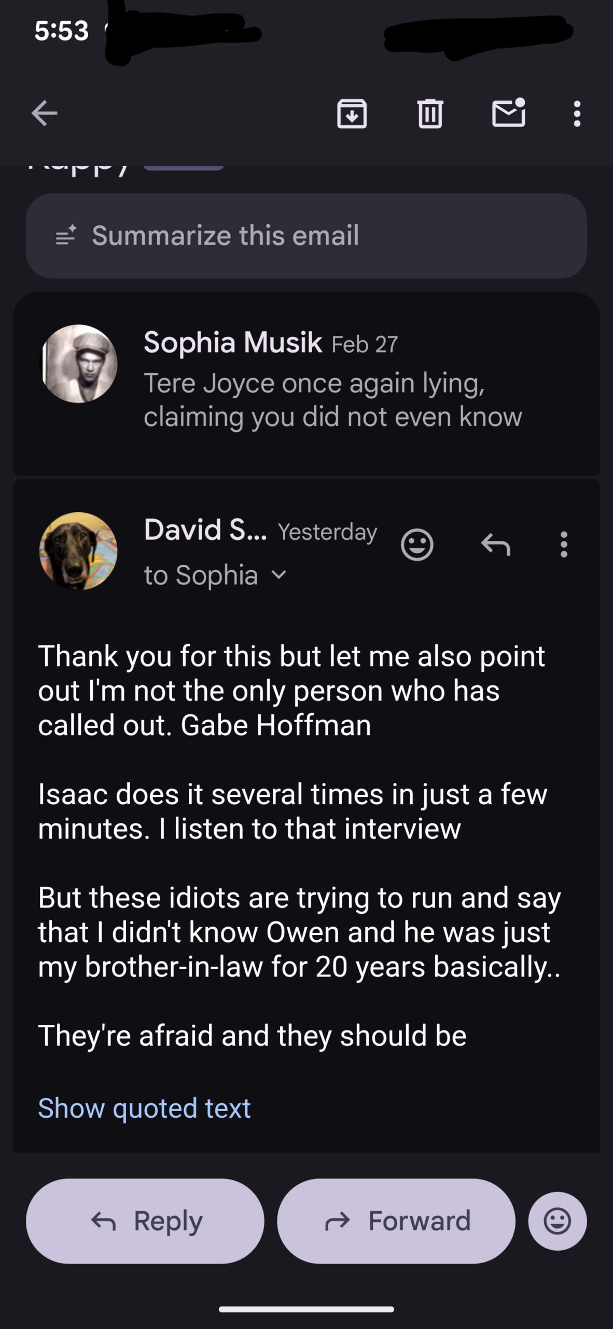The image size is (613, 1329).
Task: Tap Summarize this email
Action: [x=306, y=236]
